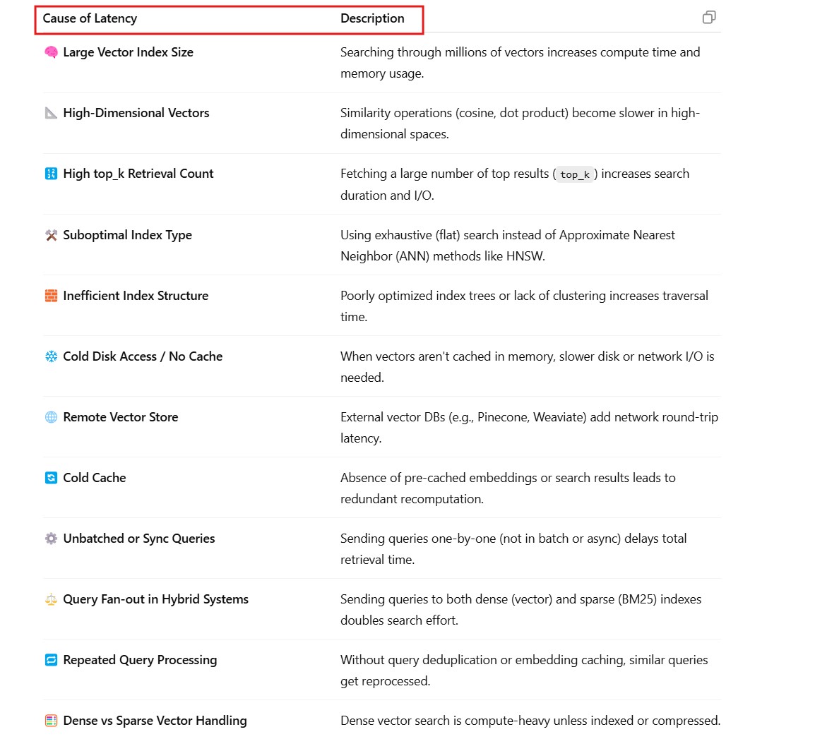Click the balance scale icon
The height and width of the screenshot is (751, 827).
[51, 599]
